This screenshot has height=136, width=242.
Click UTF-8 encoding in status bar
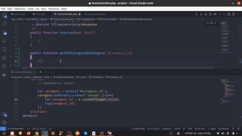(x=177, y=128)
